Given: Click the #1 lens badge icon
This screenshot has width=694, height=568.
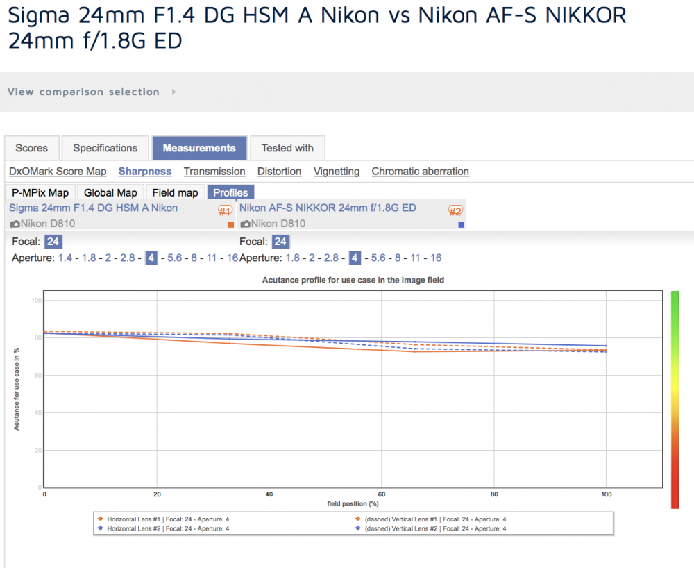Looking at the screenshot, I should [226, 210].
